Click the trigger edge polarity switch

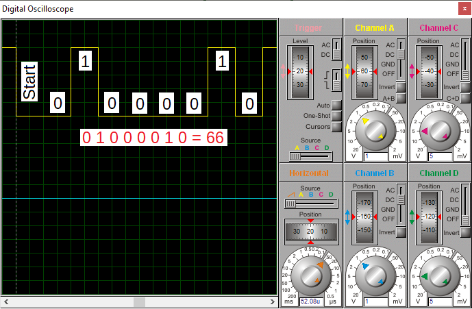click(x=336, y=79)
